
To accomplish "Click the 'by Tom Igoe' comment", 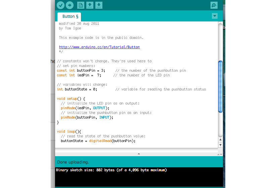I will [x=70, y=28].
